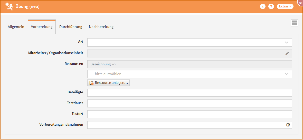Select the Vorbereitung tab
The image size is (303, 140).
[42, 27]
